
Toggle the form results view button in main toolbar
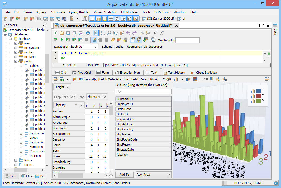coord(123,19)
